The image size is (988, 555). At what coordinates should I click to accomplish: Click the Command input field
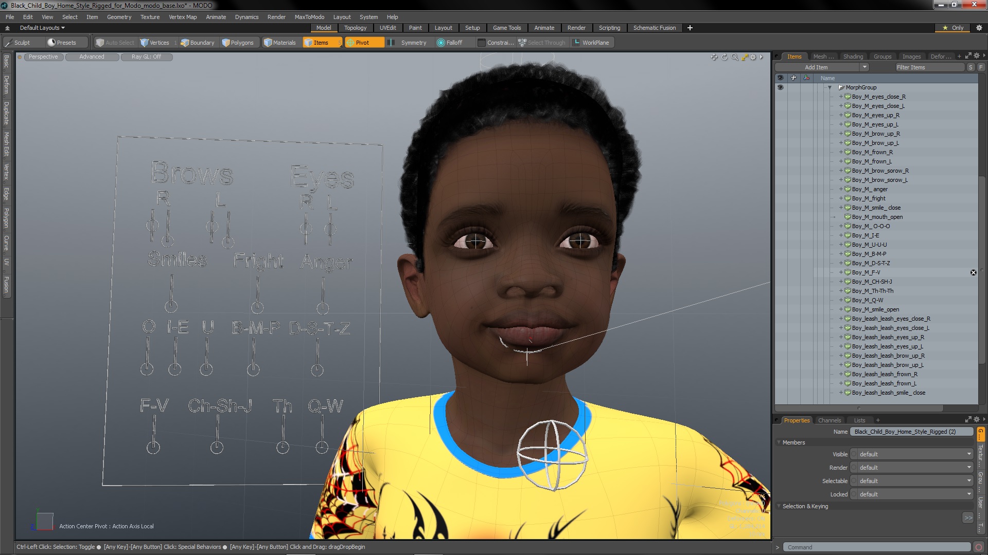click(876, 547)
